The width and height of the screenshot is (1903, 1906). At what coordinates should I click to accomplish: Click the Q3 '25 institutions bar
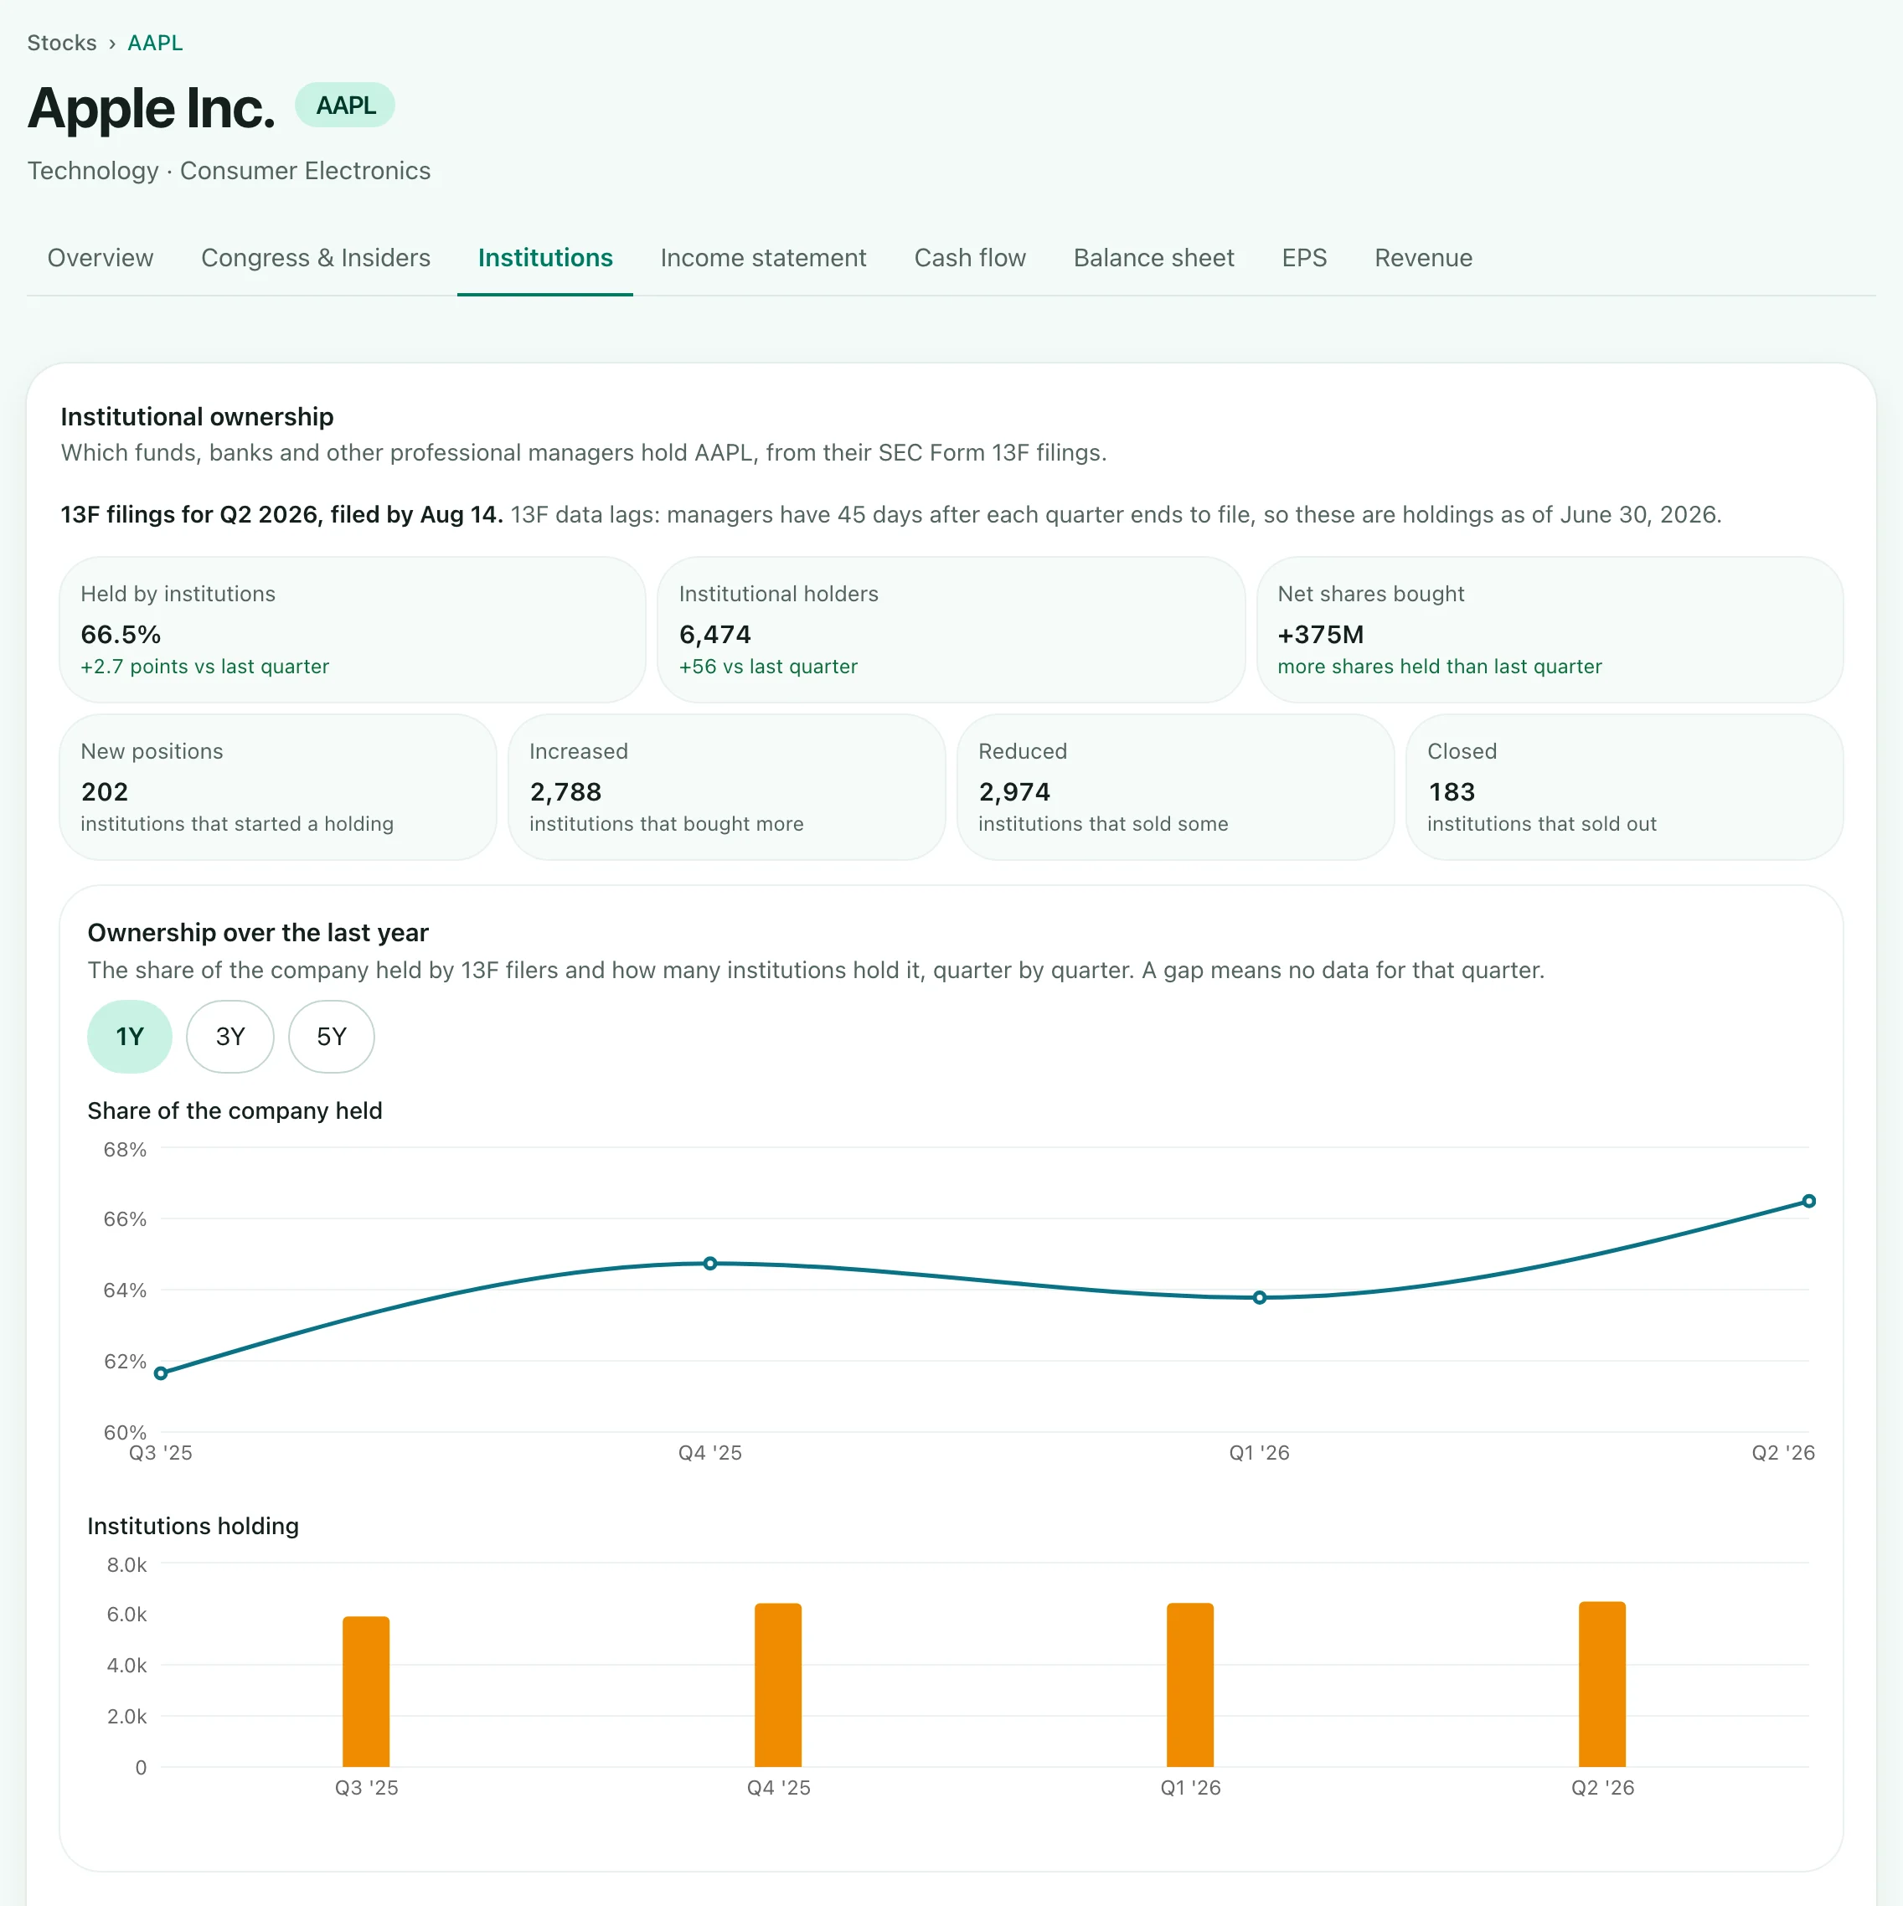click(366, 1692)
